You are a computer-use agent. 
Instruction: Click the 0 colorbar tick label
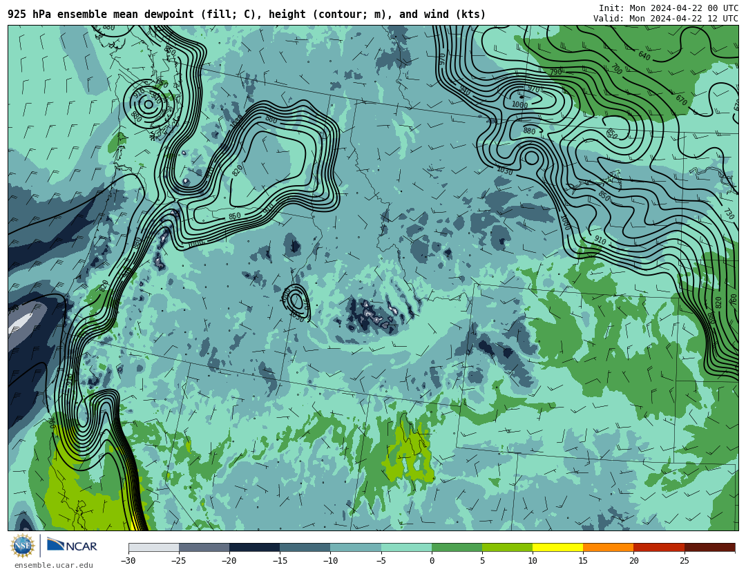[x=432, y=561]
